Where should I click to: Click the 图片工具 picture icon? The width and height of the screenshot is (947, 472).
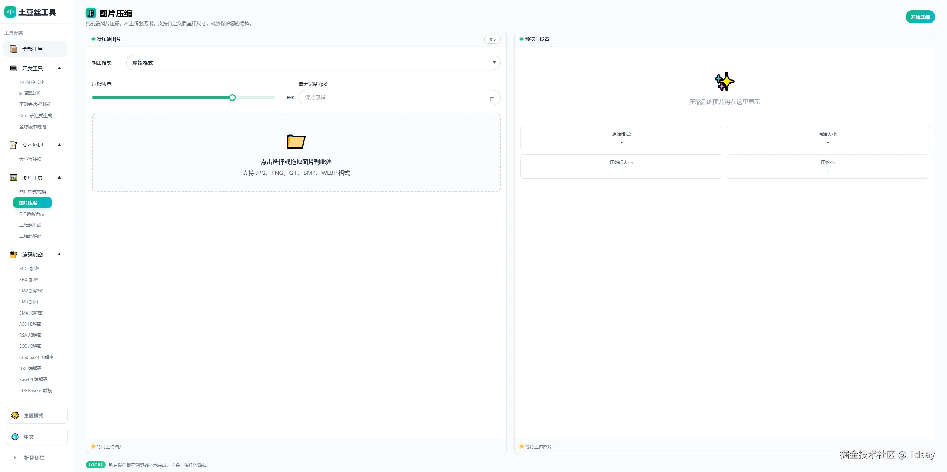13,178
